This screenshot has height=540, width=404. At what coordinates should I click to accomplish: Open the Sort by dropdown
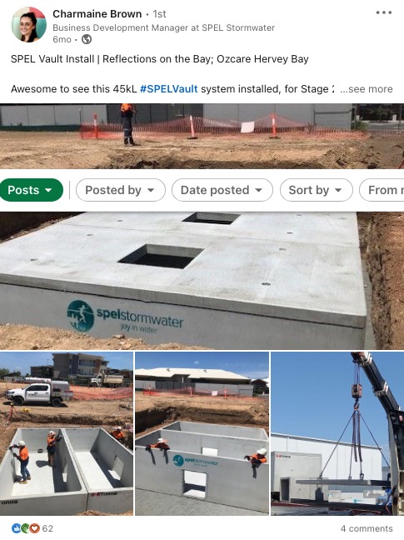pyautogui.click(x=317, y=190)
